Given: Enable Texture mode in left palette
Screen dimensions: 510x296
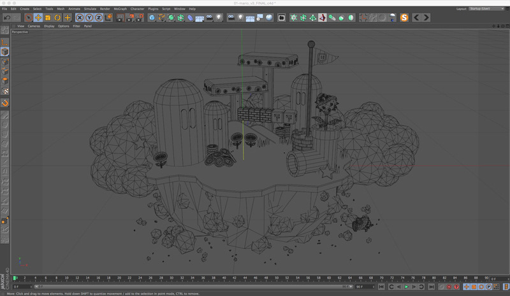Looking at the screenshot, I should (4, 90).
